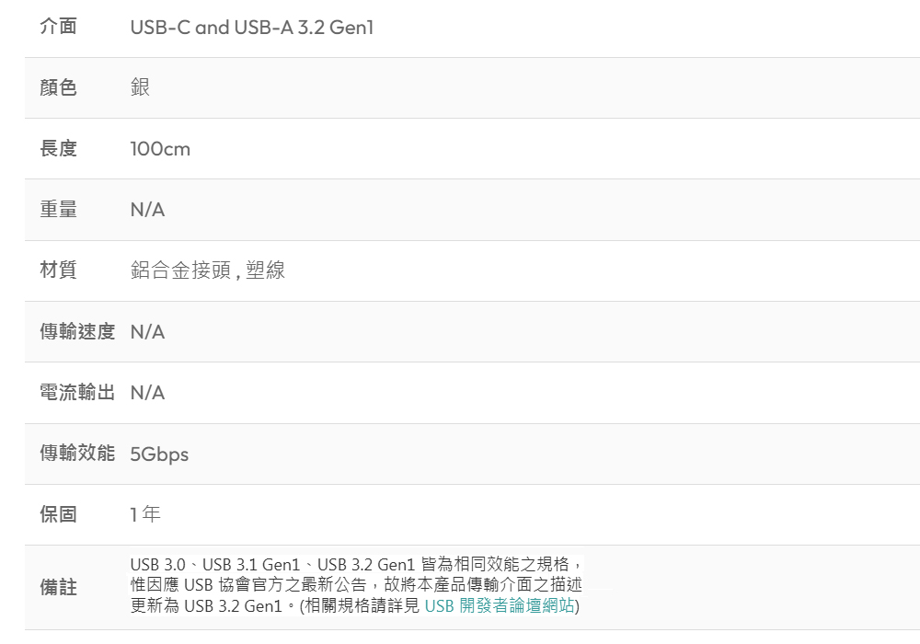This screenshot has height=644, width=920.
Task: Select the N/A value beside 重量
Action: 147,210
